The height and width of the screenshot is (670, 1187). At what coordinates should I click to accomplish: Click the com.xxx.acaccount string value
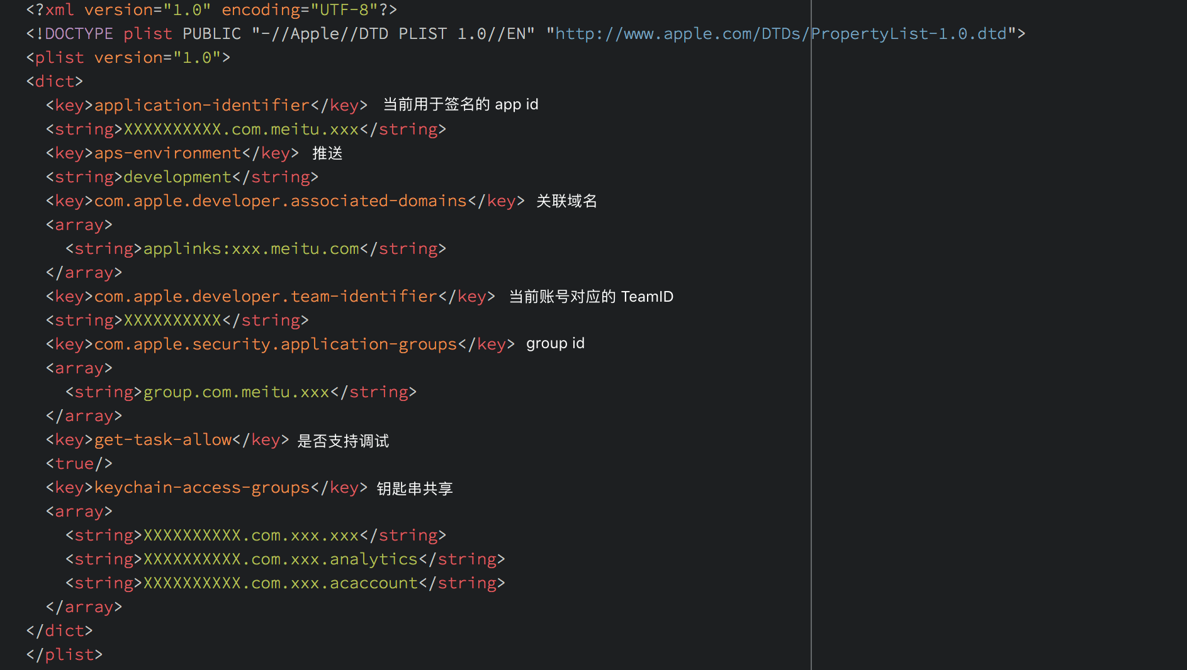pos(280,583)
